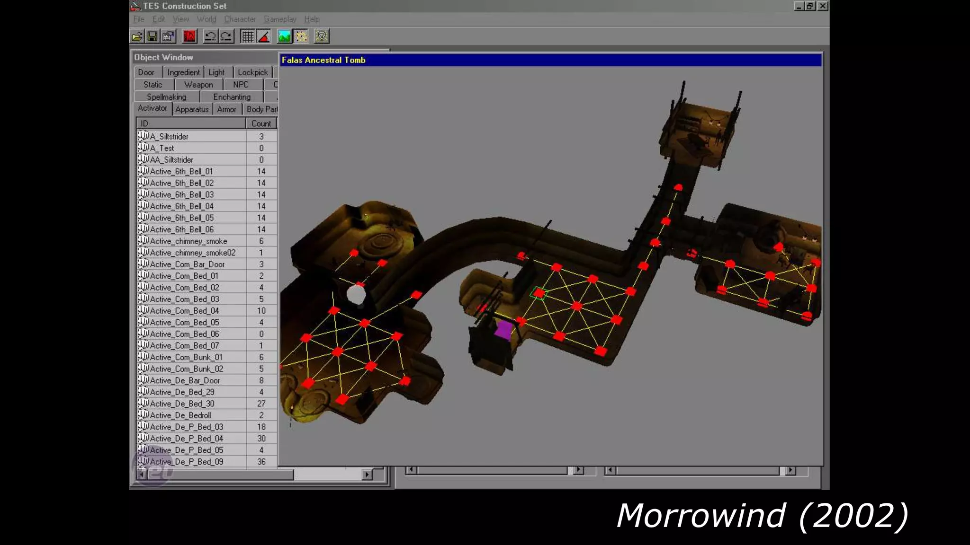This screenshot has height=545, width=970.
Task: Open the preferences toolbar icon
Action: coord(168,36)
